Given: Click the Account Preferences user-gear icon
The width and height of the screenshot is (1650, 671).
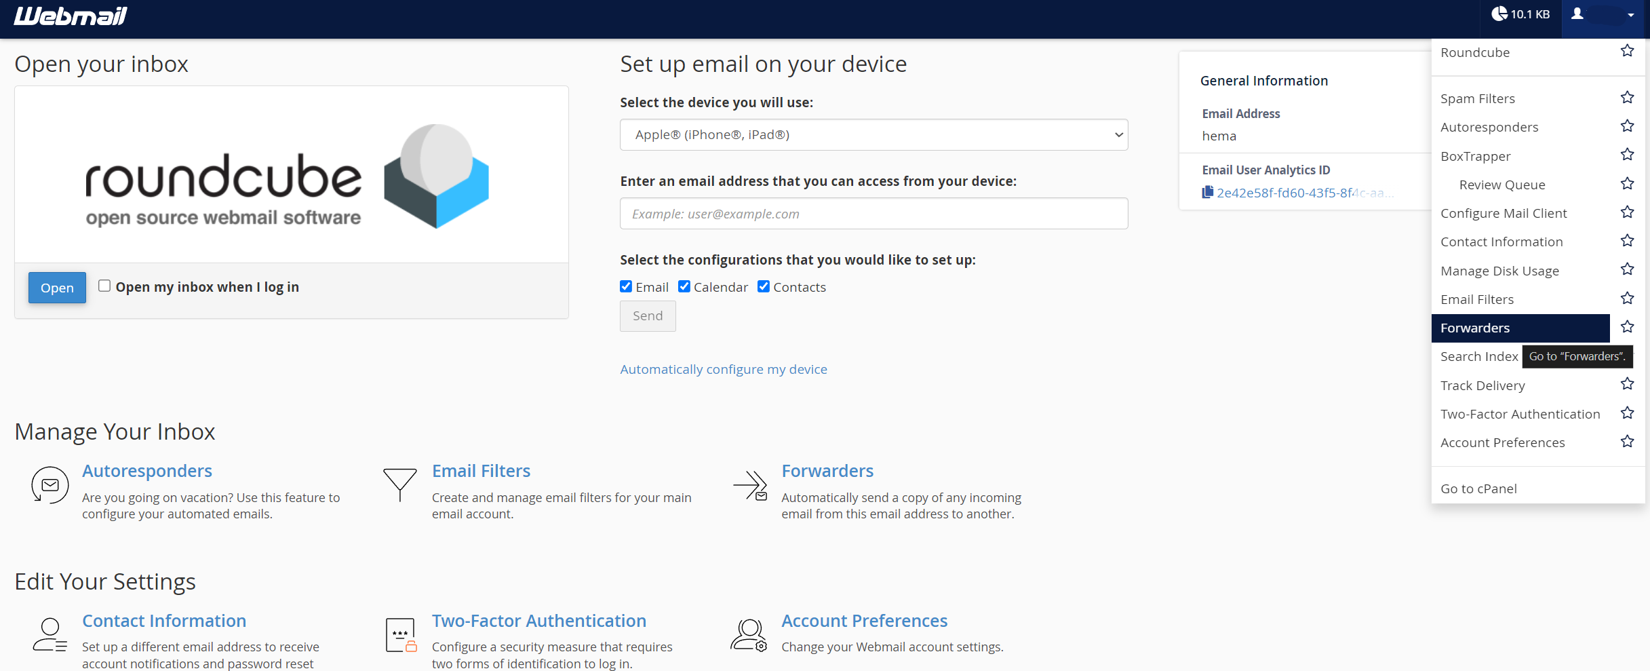Looking at the screenshot, I should [749, 635].
